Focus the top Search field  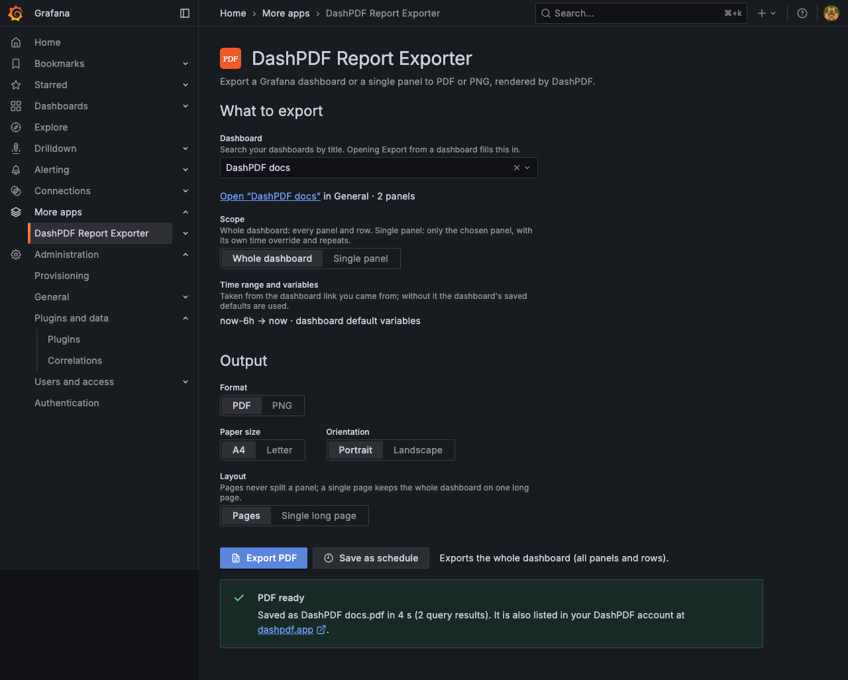[x=641, y=13]
